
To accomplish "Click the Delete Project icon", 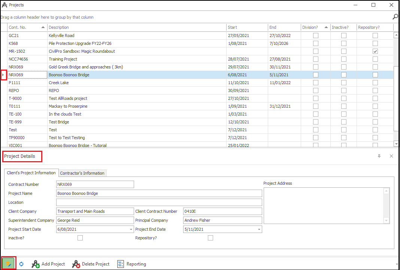I will click(76, 264).
